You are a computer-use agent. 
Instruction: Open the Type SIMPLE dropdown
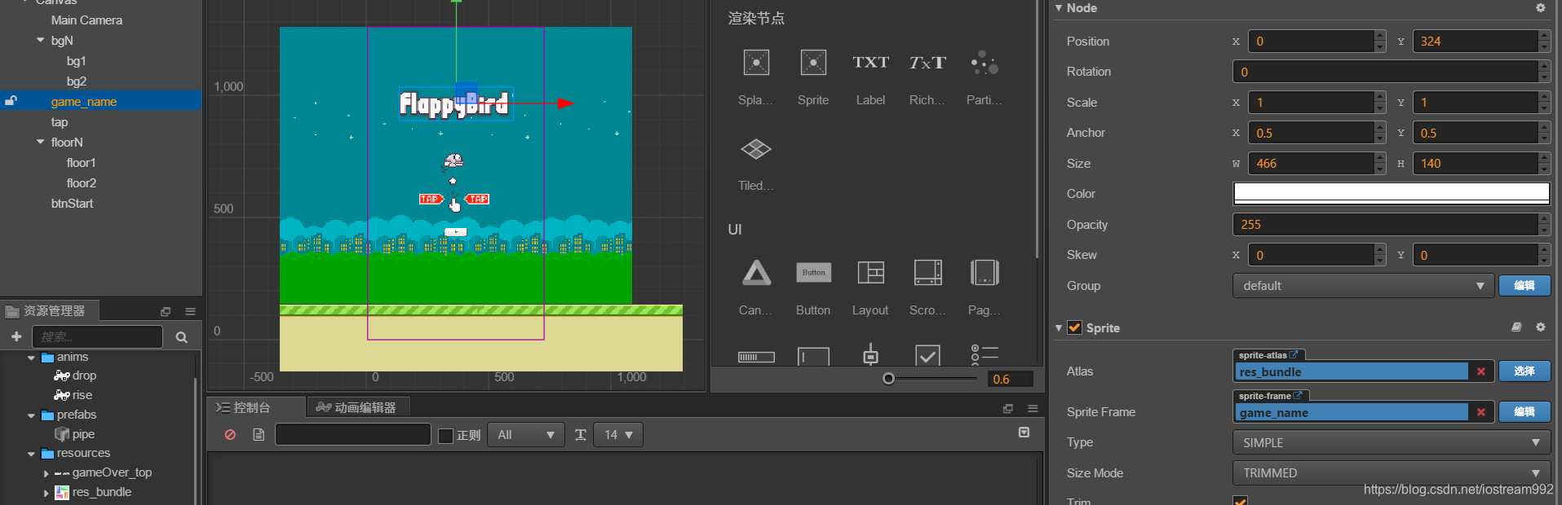1392,442
